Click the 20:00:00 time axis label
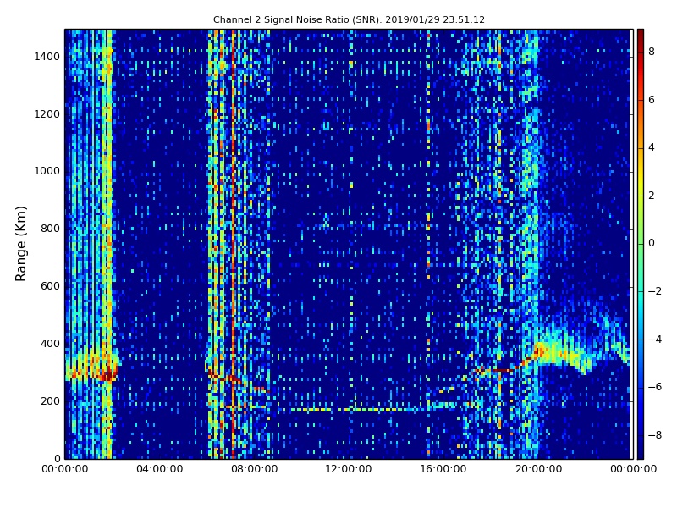 pos(538,469)
